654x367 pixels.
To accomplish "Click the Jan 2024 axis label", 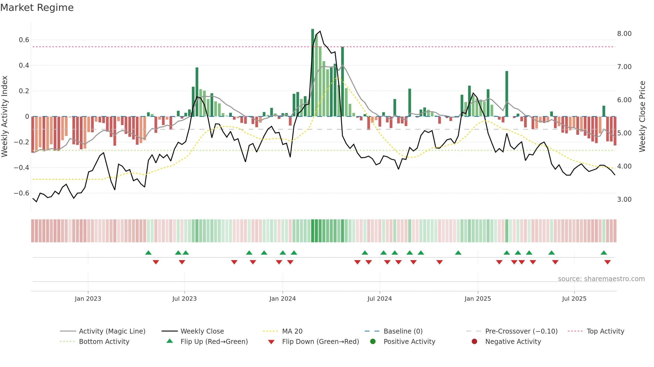I will point(283,299).
